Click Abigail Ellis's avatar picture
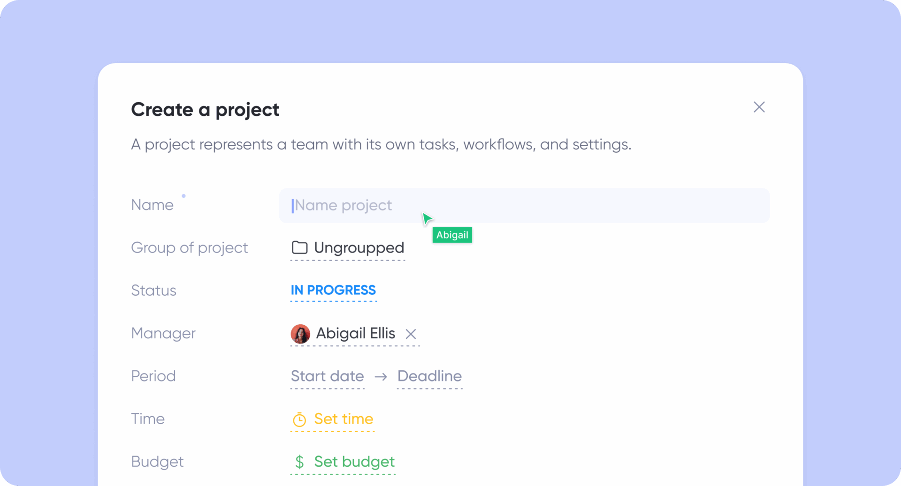 [300, 334]
